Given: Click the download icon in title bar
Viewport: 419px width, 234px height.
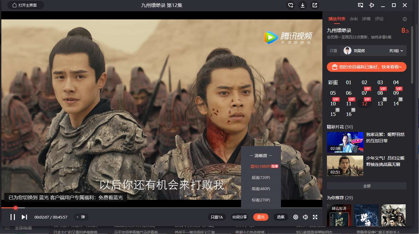Looking at the screenshot, I should click(x=302, y=5).
